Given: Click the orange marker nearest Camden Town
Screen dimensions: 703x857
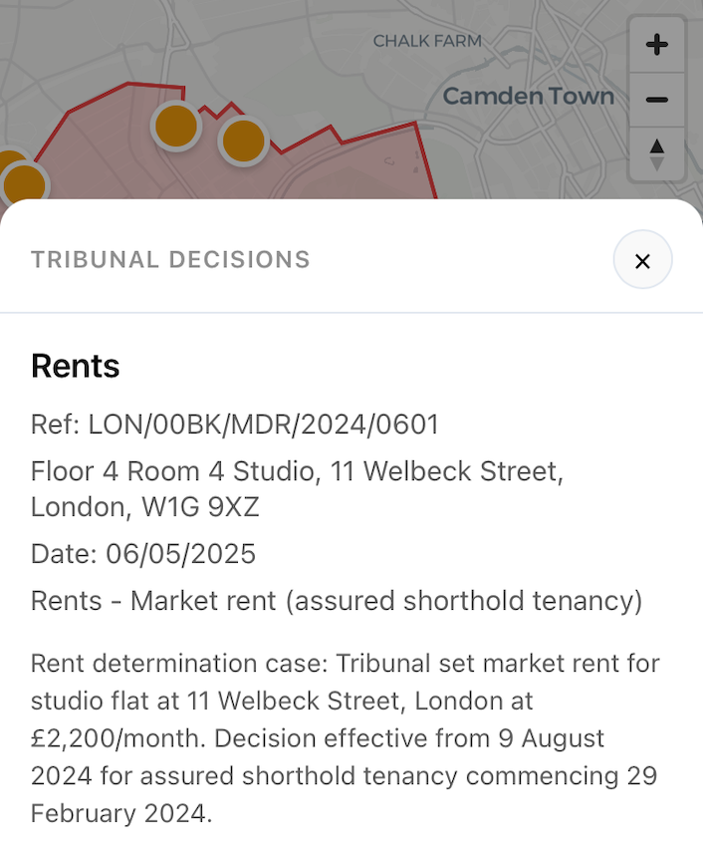Looking at the screenshot, I should click(243, 142).
